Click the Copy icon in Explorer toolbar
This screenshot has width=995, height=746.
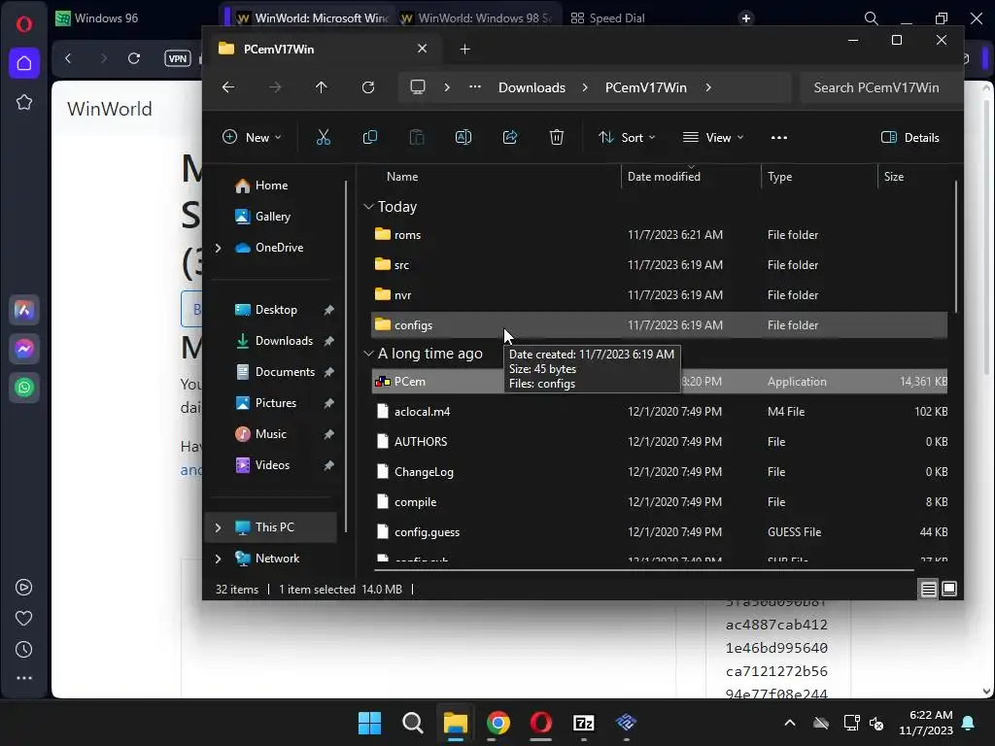tap(370, 137)
